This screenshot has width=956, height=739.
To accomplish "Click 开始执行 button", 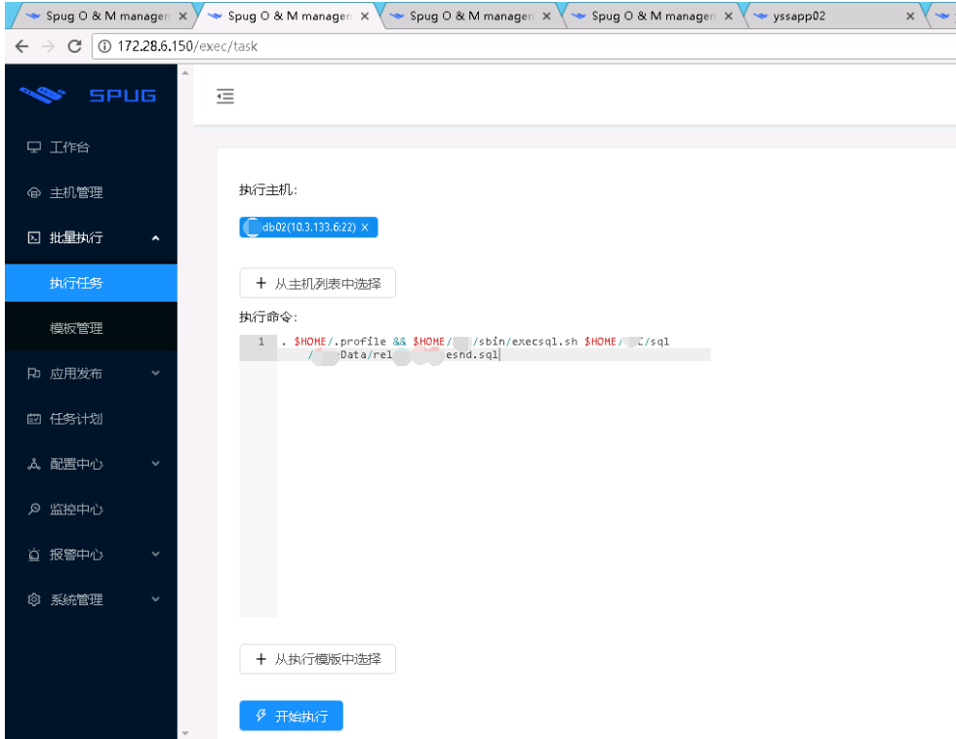I will [x=292, y=716].
